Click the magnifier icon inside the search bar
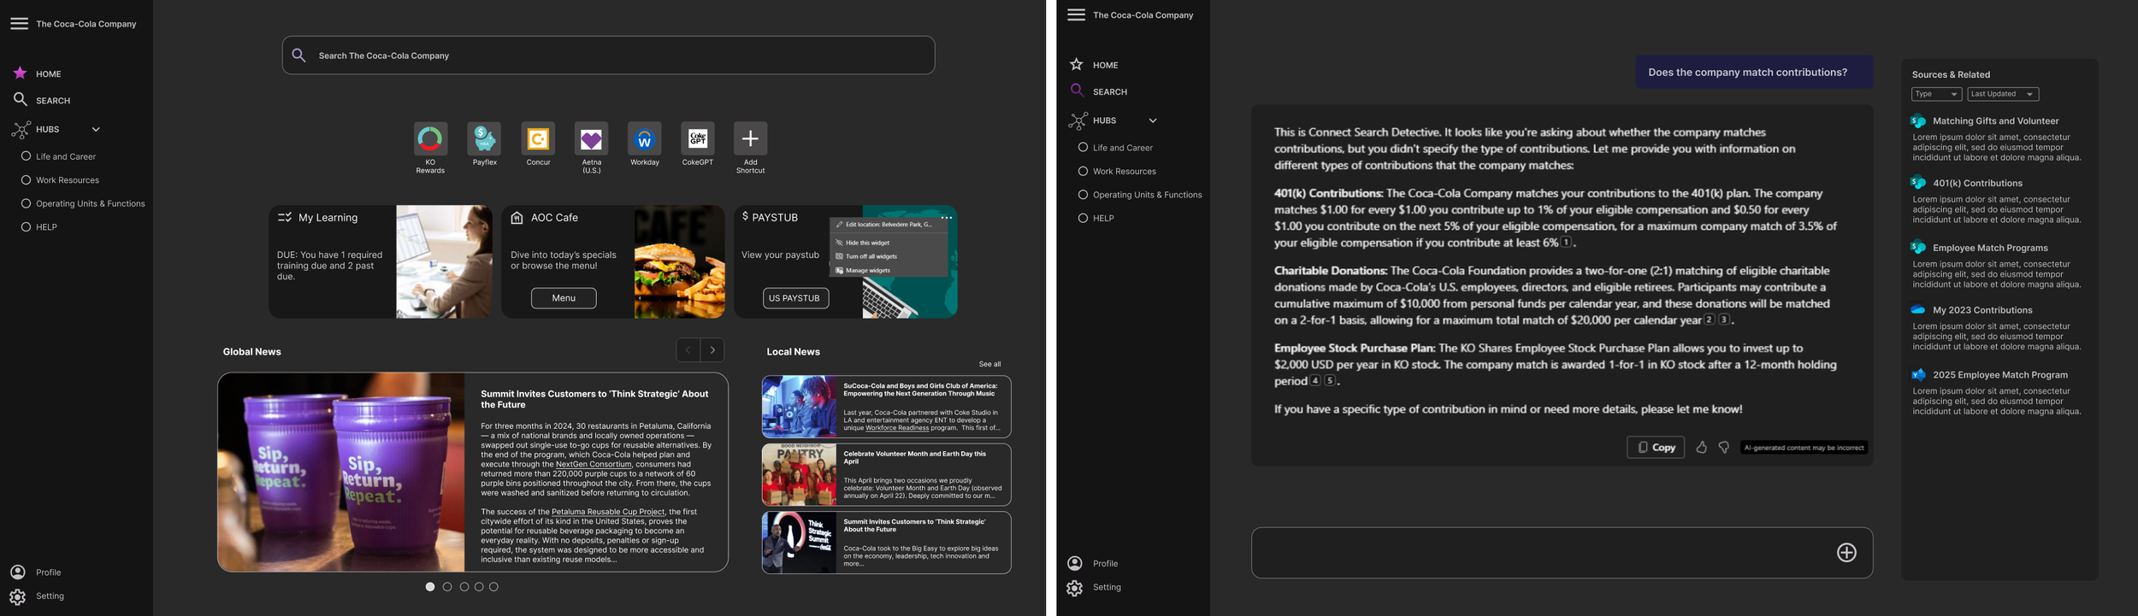 (298, 55)
